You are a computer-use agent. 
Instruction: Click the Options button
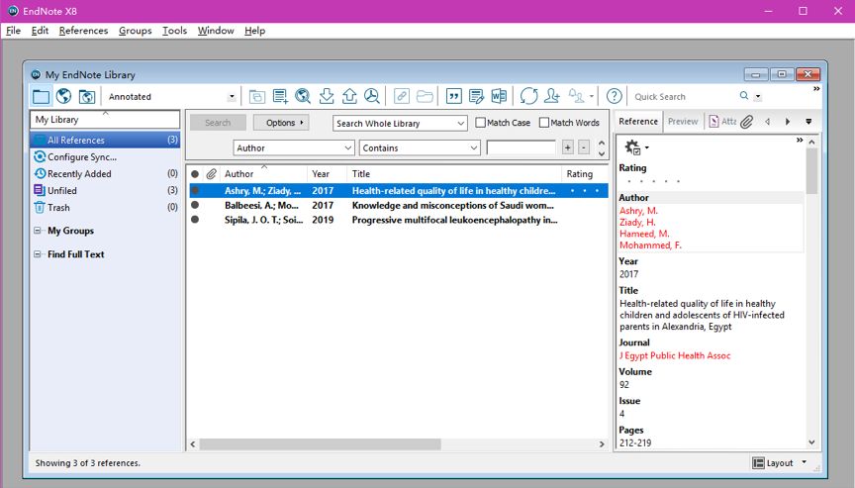pyautogui.click(x=281, y=123)
